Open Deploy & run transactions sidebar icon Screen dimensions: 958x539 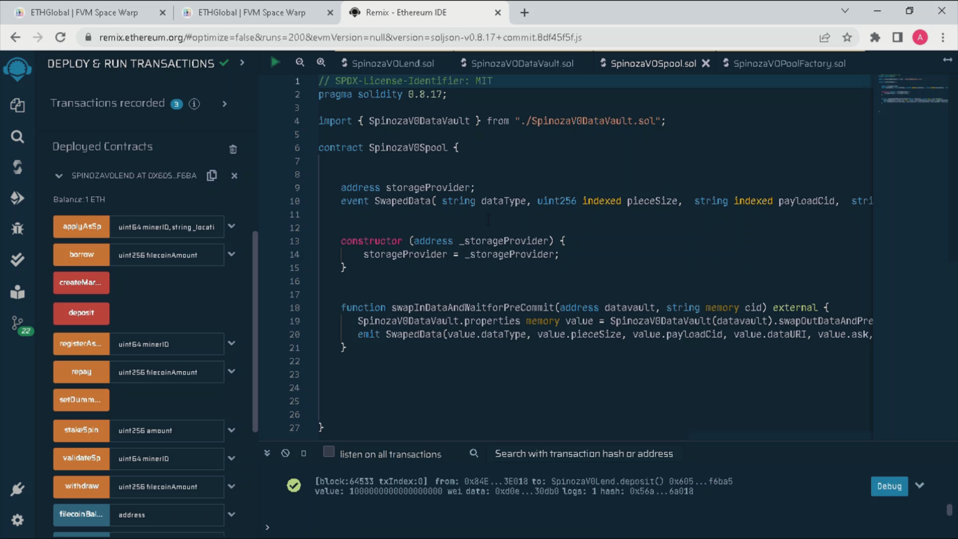17,198
